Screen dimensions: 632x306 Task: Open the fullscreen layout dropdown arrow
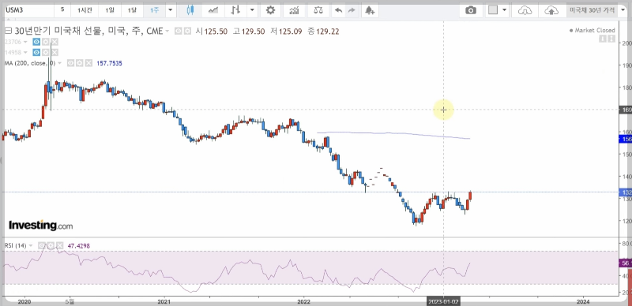(504, 10)
